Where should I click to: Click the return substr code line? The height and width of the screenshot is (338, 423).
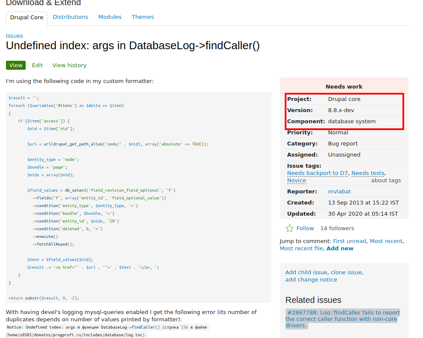pyautogui.click(x=44, y=298)
